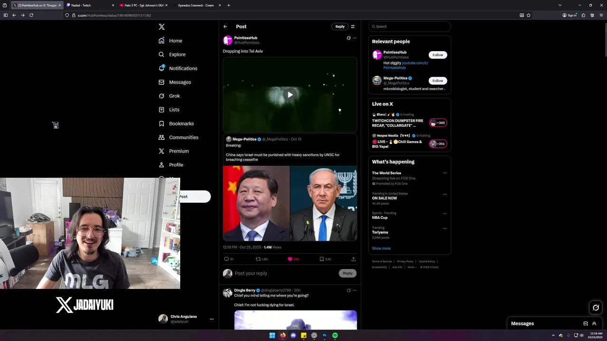Open the browser hamburger menu

pos(601,15)
